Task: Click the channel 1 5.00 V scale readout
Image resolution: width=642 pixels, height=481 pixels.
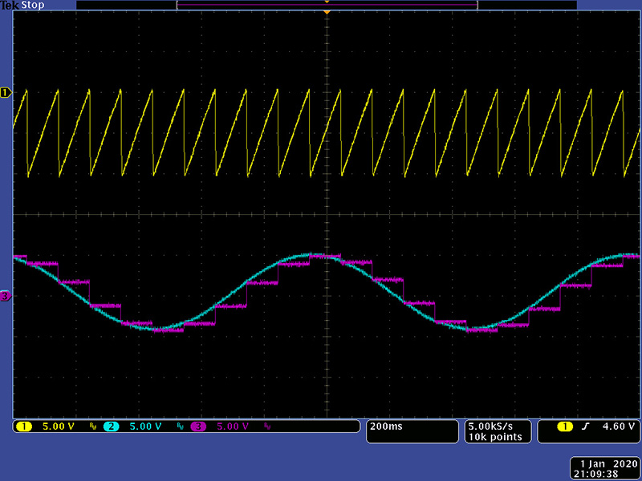Action: pyautogui.click(x=58, y=426)
